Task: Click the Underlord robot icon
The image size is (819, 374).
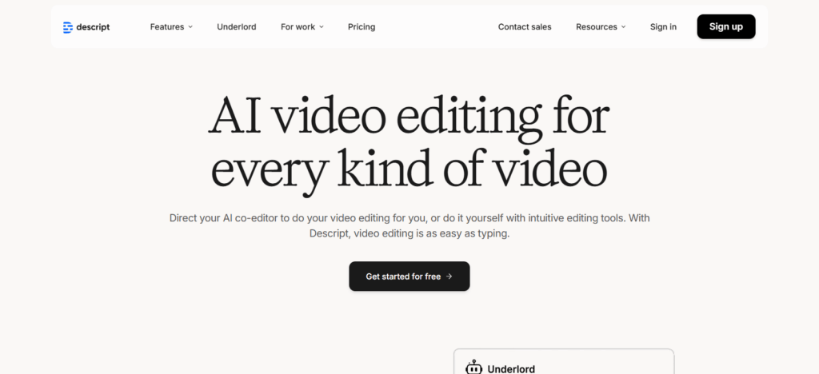Action: click(473, 368)
